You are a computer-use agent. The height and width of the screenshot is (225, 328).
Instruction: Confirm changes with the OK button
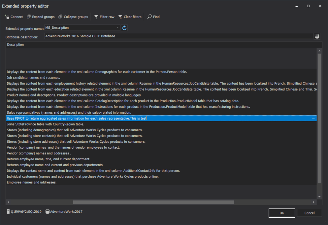point(281,213)
